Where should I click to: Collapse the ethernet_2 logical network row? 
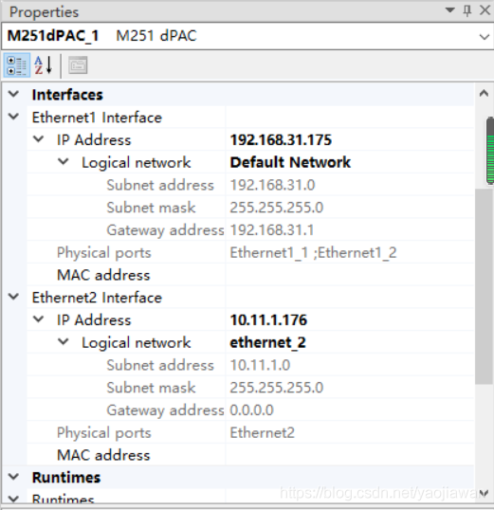(64, 342)
